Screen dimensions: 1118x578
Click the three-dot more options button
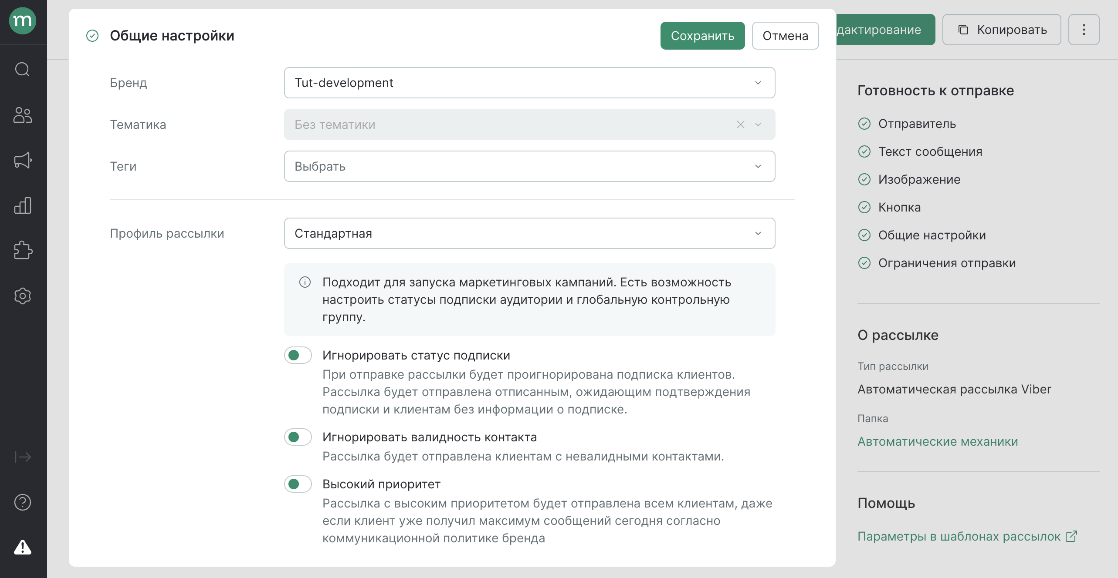pos(1084,30)
